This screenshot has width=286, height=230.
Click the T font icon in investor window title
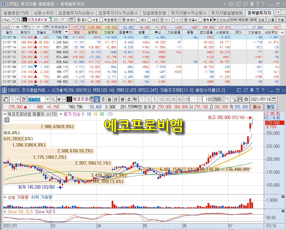click(x=258, y=4)
